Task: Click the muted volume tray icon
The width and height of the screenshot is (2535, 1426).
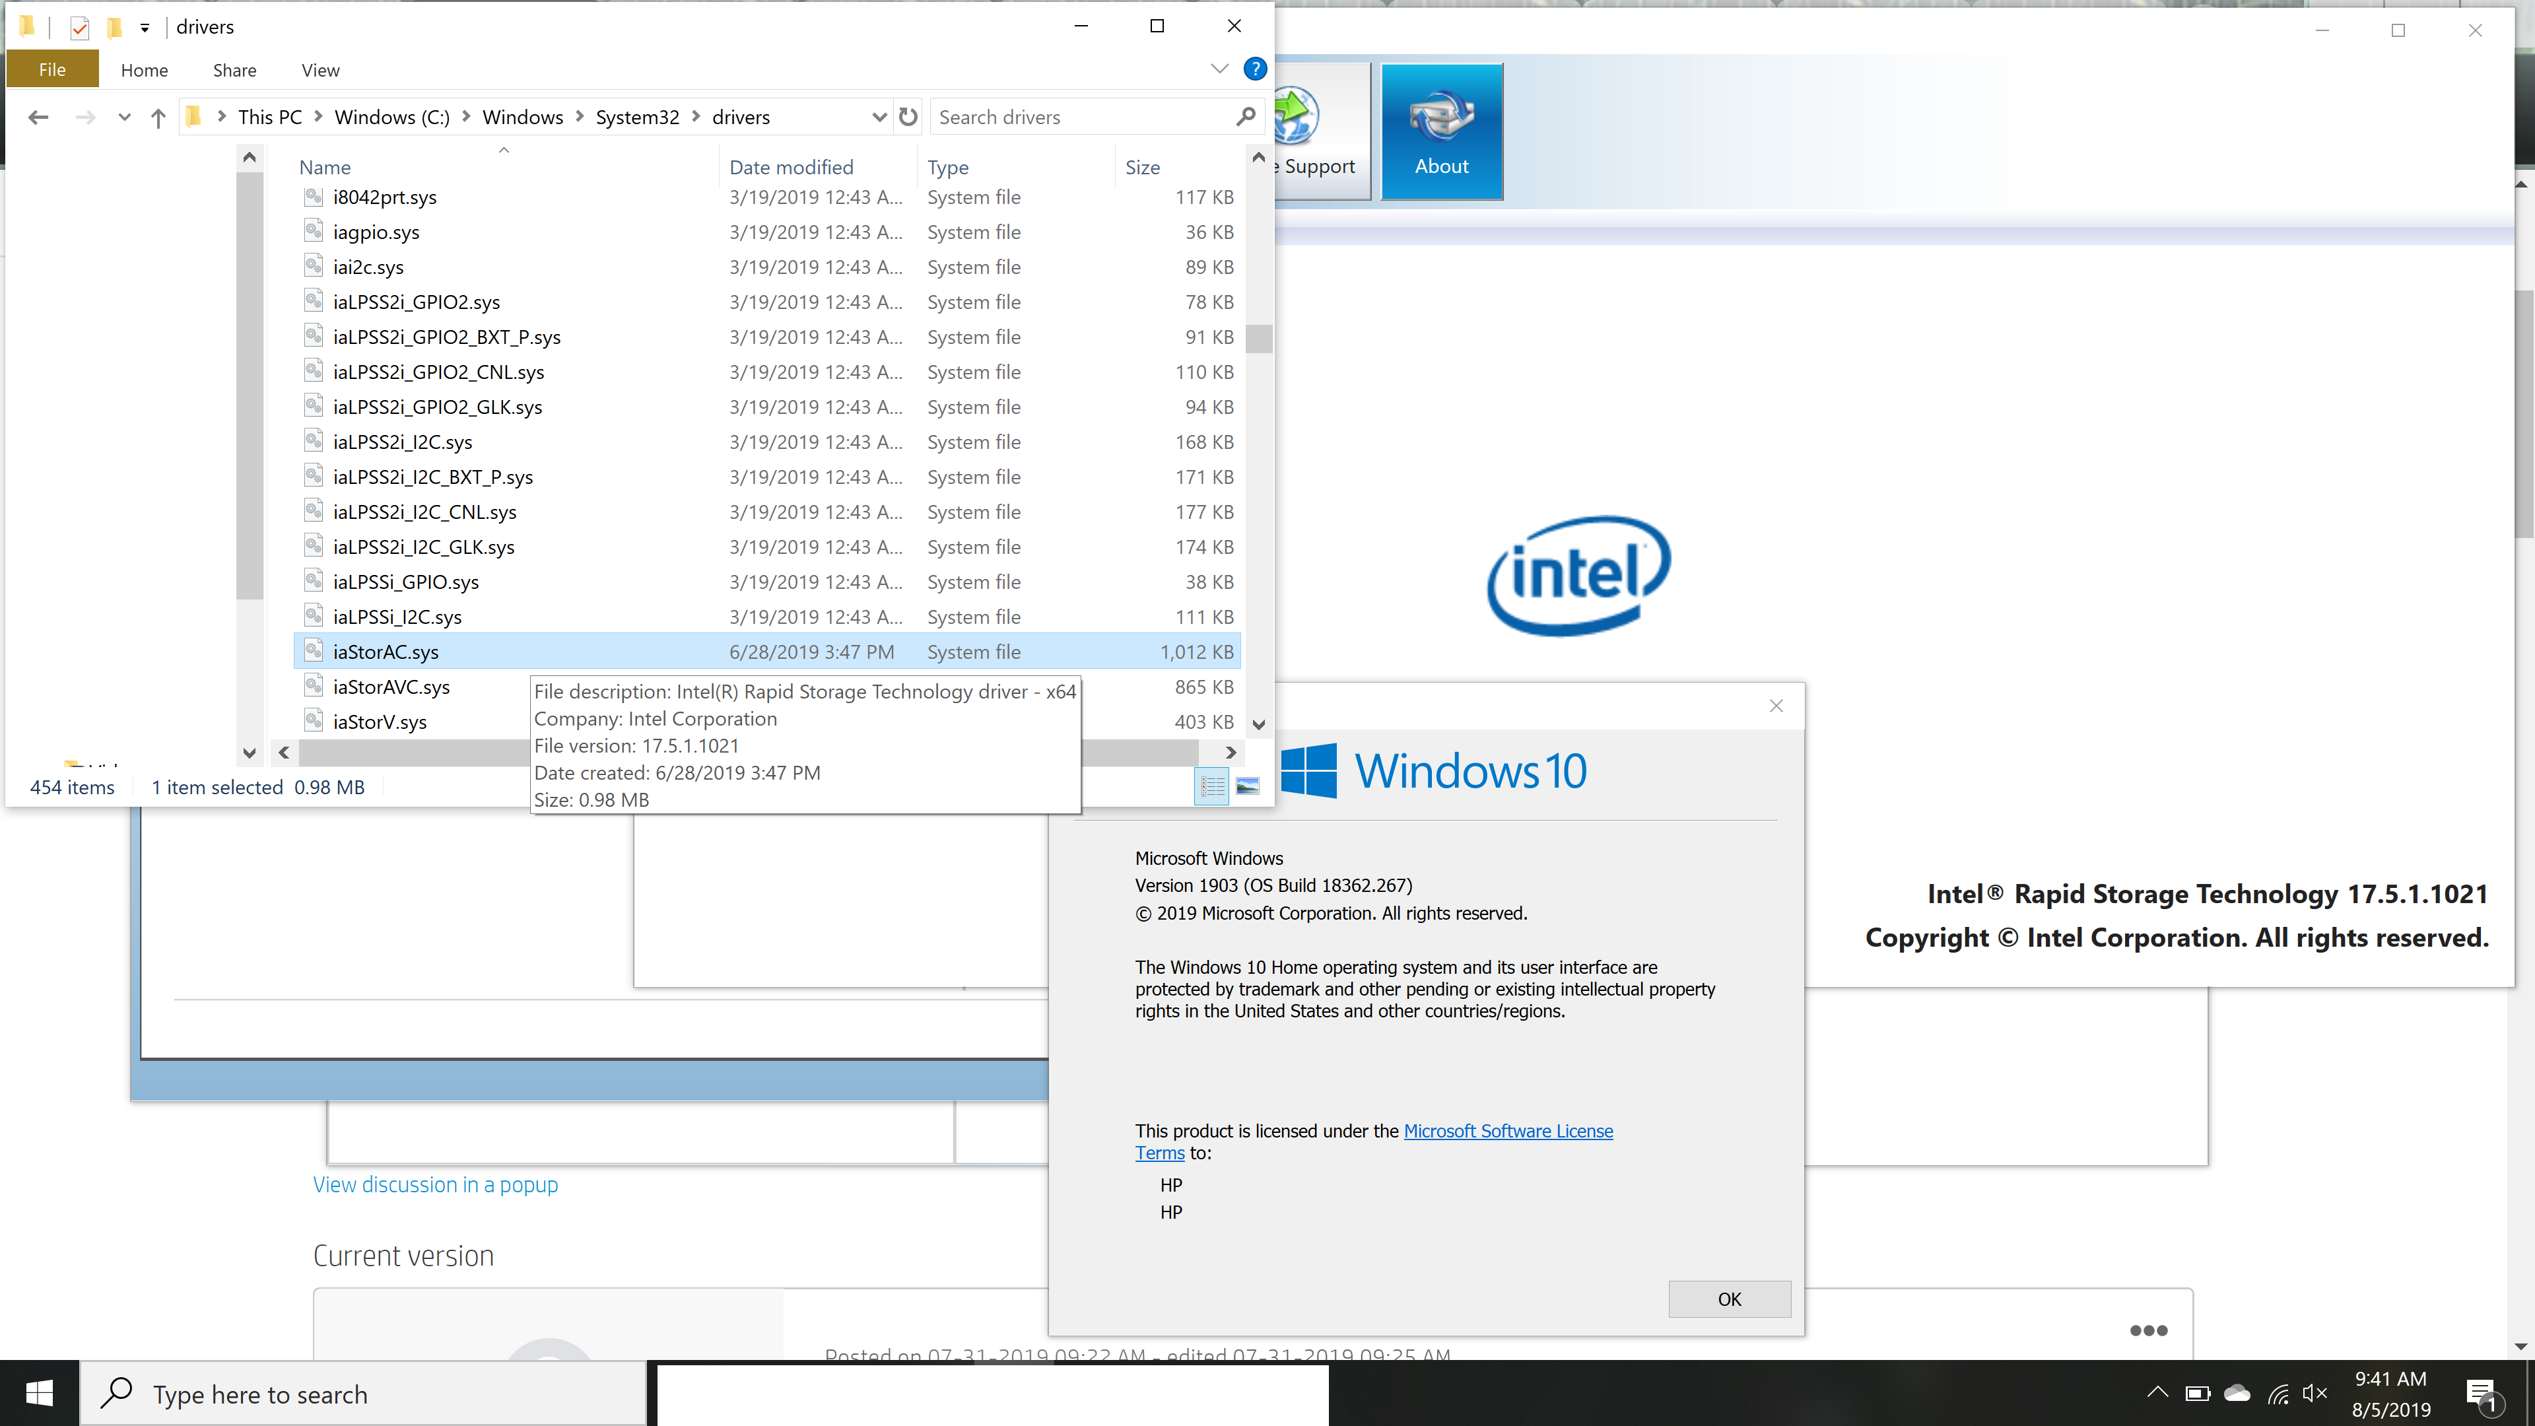Action: point(2315,1394)
